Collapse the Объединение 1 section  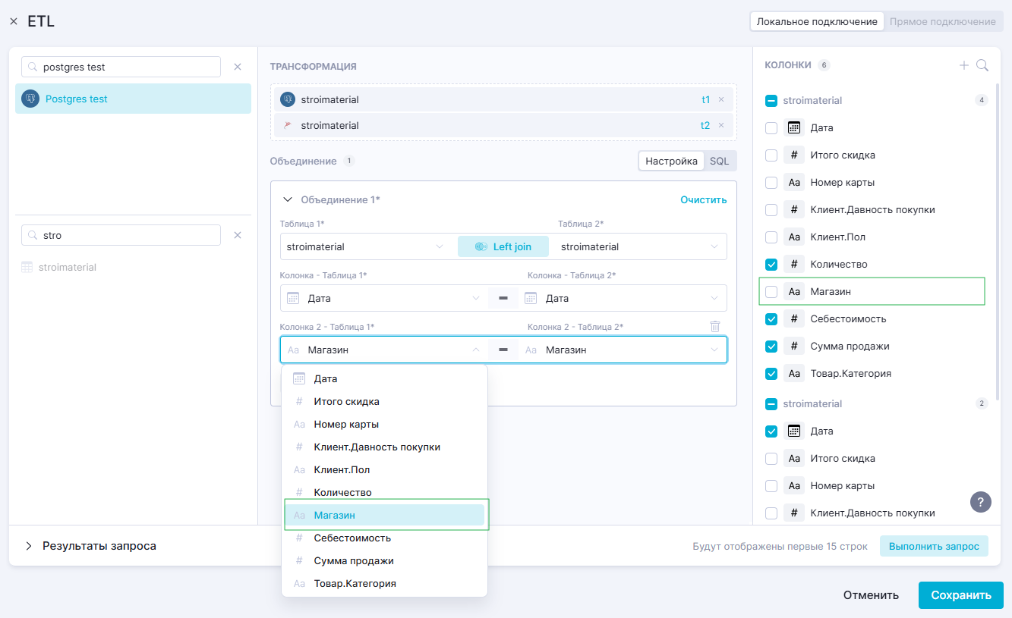(x=288, y=199)
